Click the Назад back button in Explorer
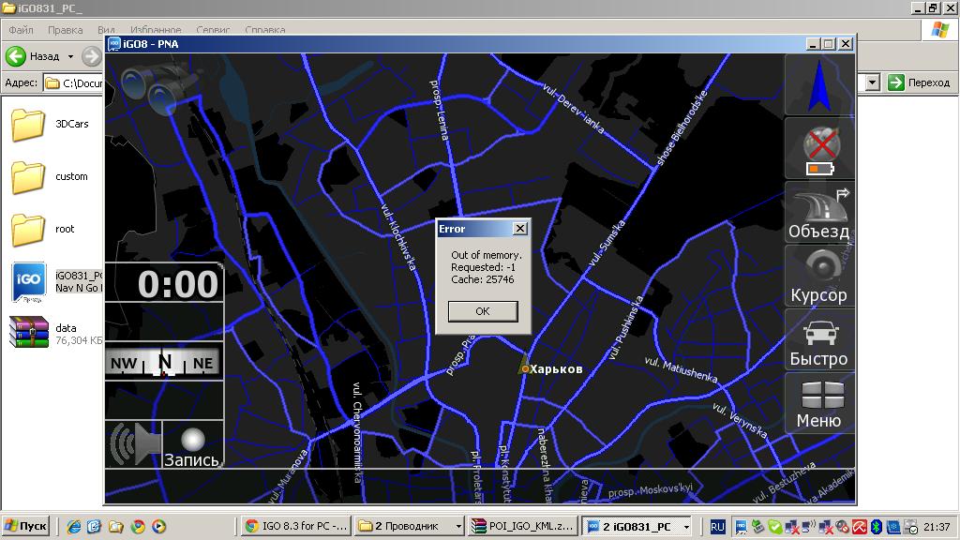Screen dimensions: 960x540 [x=33, y=56]
